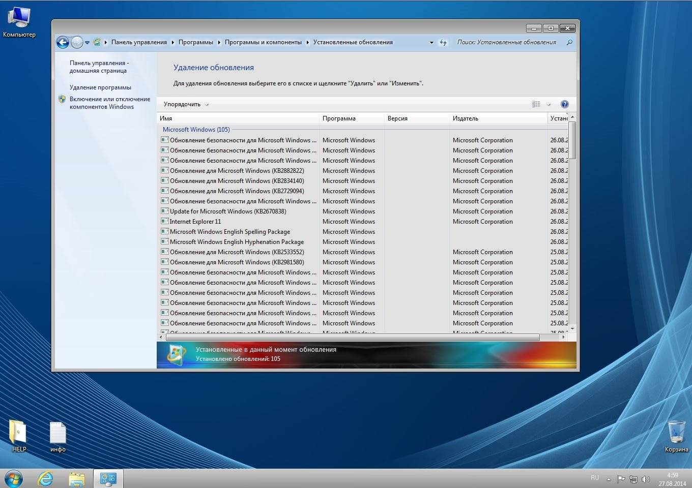Sort by 'Имя' column header
This screenshot has height=488, width=692.
[x=238, y=118]
